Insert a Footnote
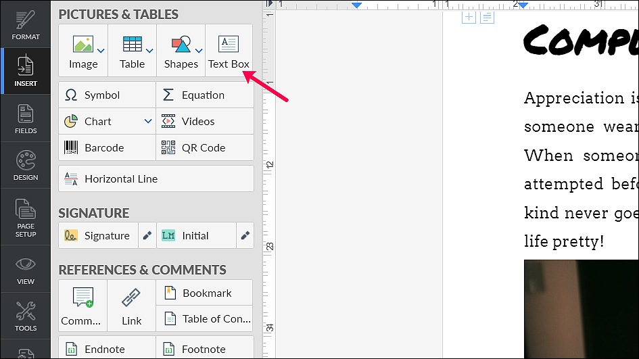639x359 pixels. coord(205,349)
